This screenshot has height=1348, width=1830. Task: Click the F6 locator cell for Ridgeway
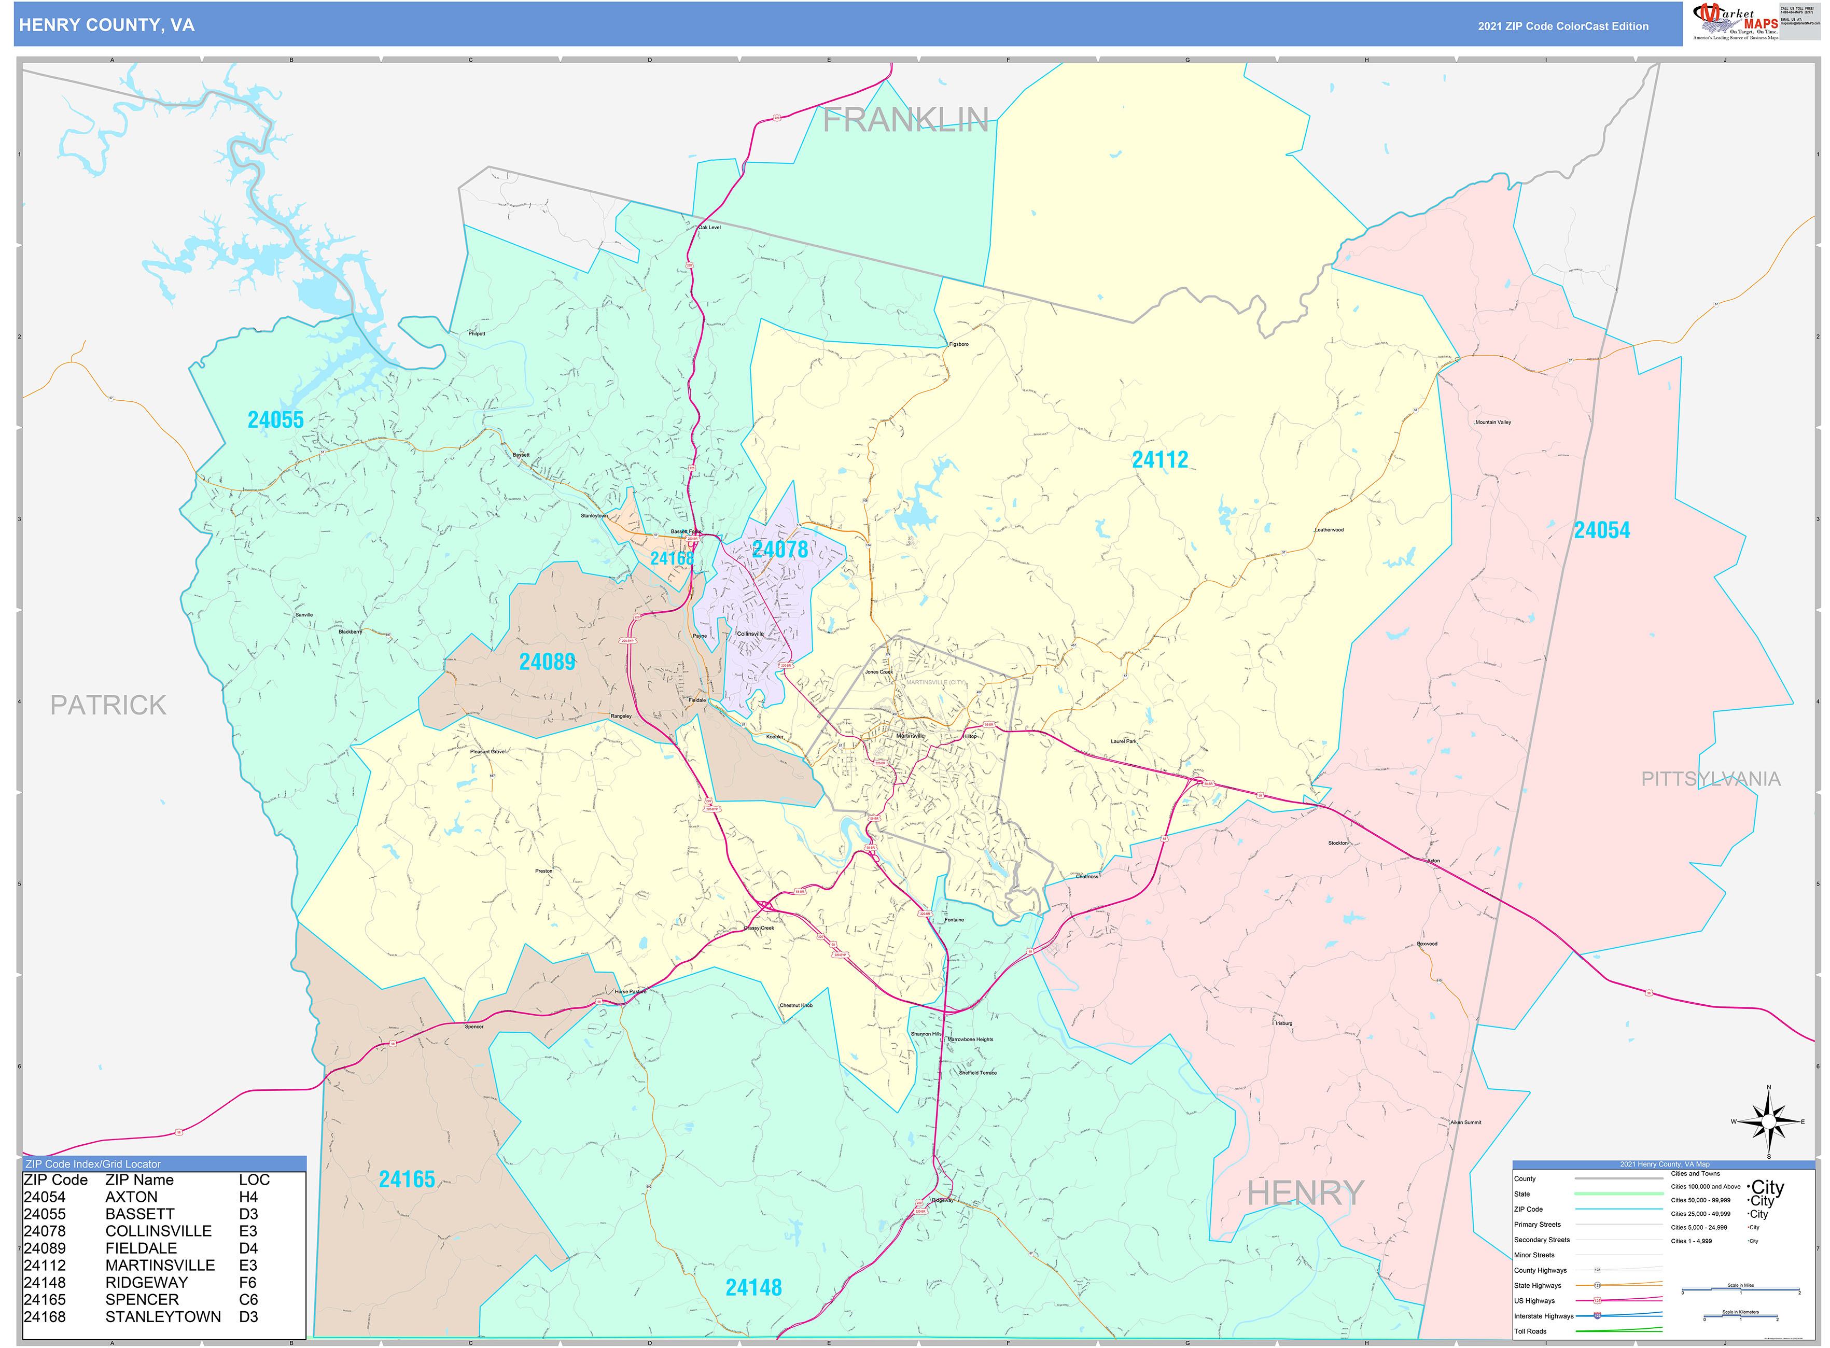point(247,1283)
